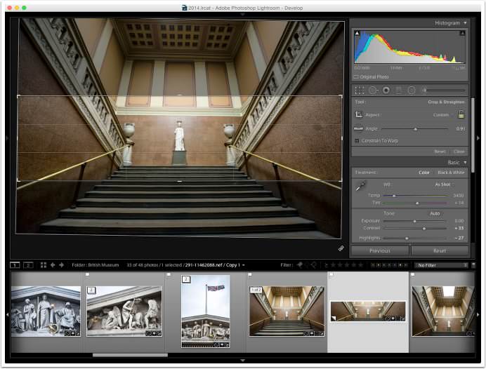Open the No Filter dropdown in the filmstrip bar

pyautogui.click(x=441, y=265)
